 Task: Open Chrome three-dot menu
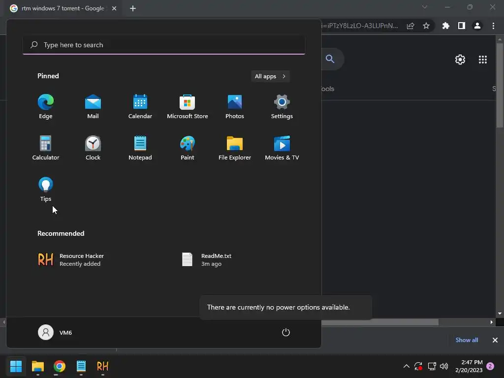coord(493,26)
